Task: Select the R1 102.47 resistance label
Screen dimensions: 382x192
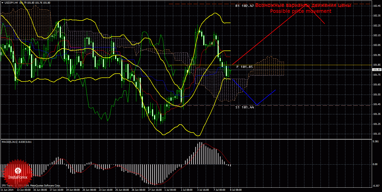Action: coord(244,6)
